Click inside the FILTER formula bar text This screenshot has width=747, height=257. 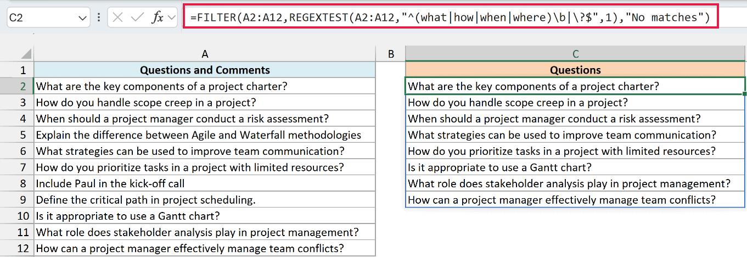tap(450, 18)
